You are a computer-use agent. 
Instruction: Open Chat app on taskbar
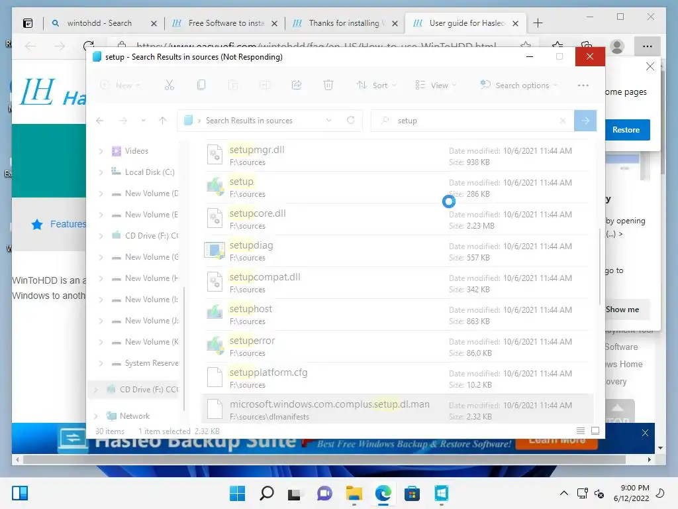tap(324, 493)
